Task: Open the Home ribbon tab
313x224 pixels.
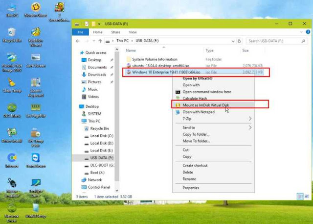Action: 98,32
